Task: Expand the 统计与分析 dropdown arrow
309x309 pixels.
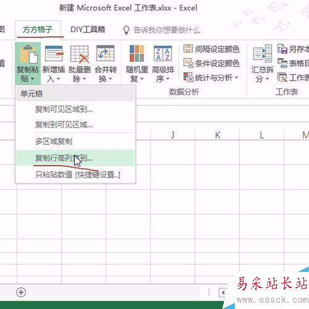Action: 237,77
